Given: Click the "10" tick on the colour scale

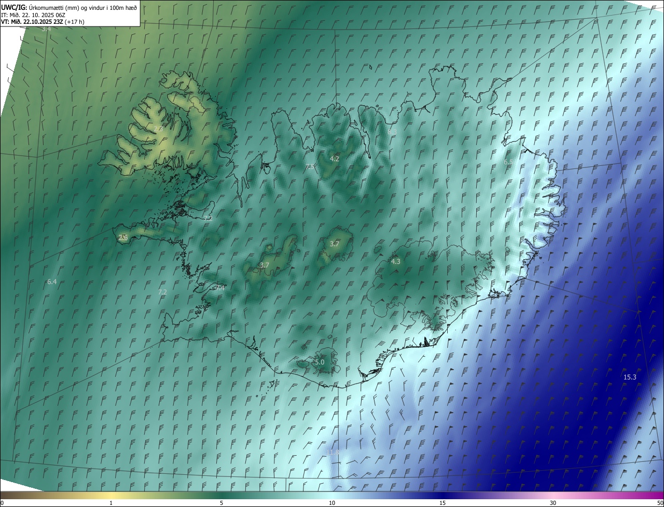Looking at the screenshot, I should [332, 503].
